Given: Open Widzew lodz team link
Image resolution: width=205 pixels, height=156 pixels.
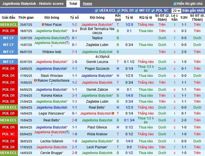Looking at the screenshot, I should click(x=52, y=52).
